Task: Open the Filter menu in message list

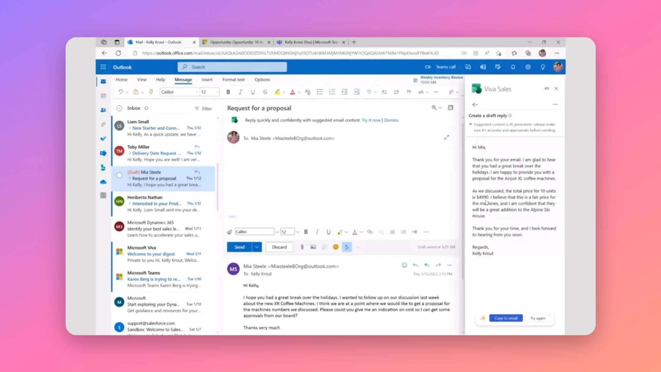Action: click(x=203, y=109)
